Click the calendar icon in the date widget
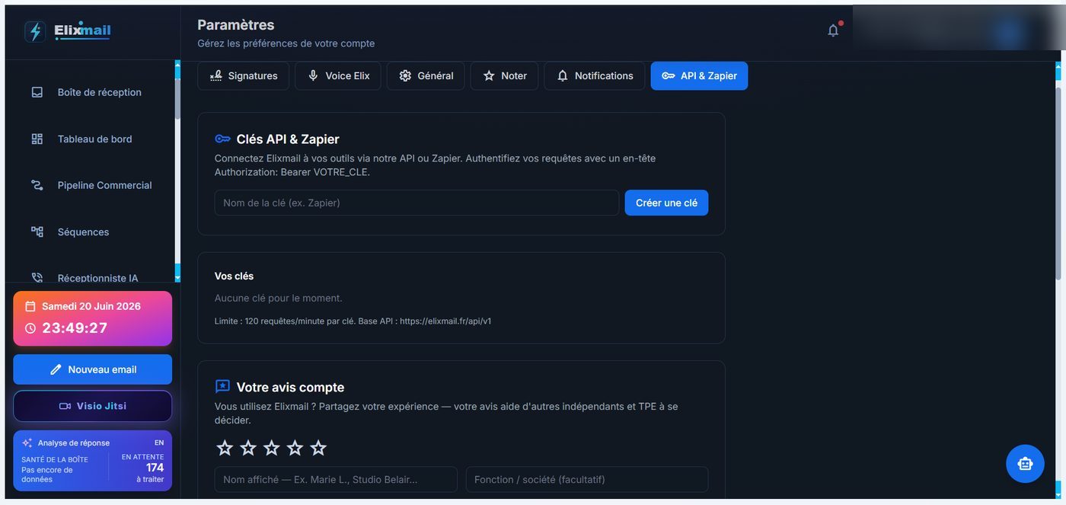This screenshot has height=505, width=1066. tap(30, 306)
